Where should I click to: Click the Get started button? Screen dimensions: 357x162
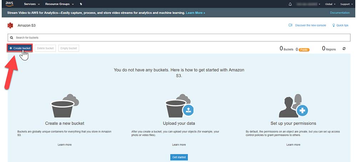click(x=179, y=157)
